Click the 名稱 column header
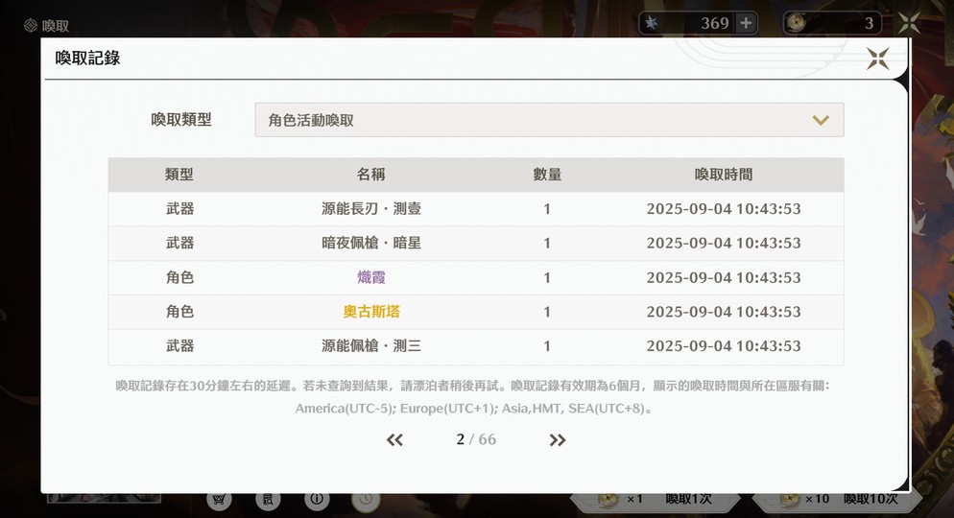The height and width of the screenshot is (518, 954). point(370,175)
